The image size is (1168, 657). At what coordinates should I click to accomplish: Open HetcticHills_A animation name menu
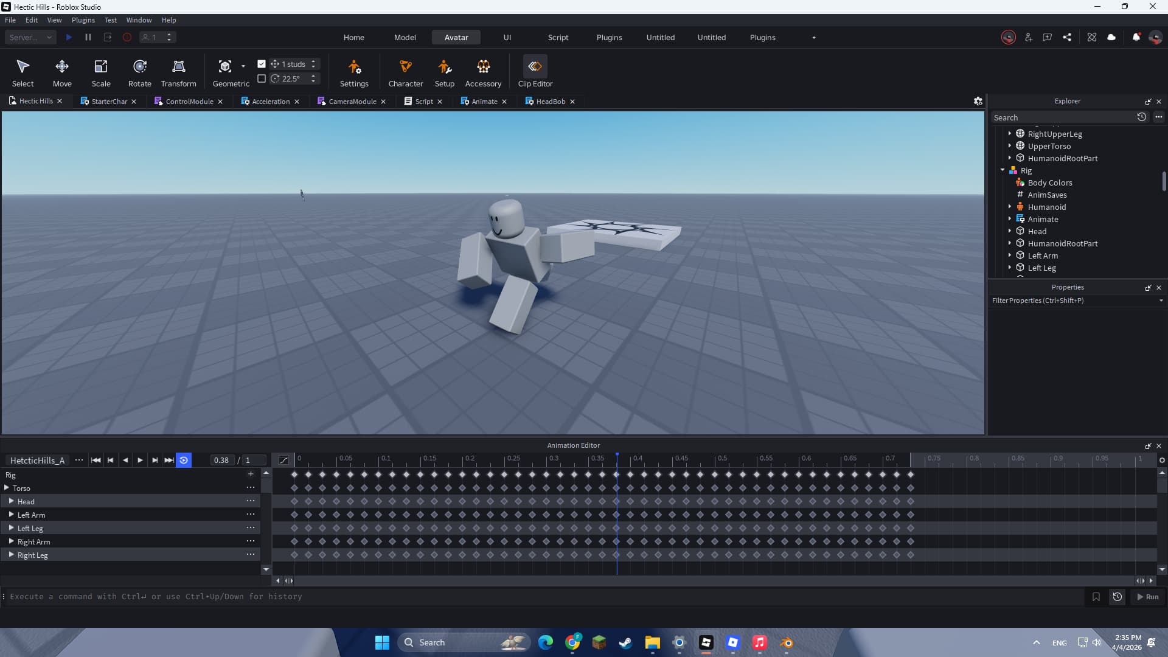79,461
